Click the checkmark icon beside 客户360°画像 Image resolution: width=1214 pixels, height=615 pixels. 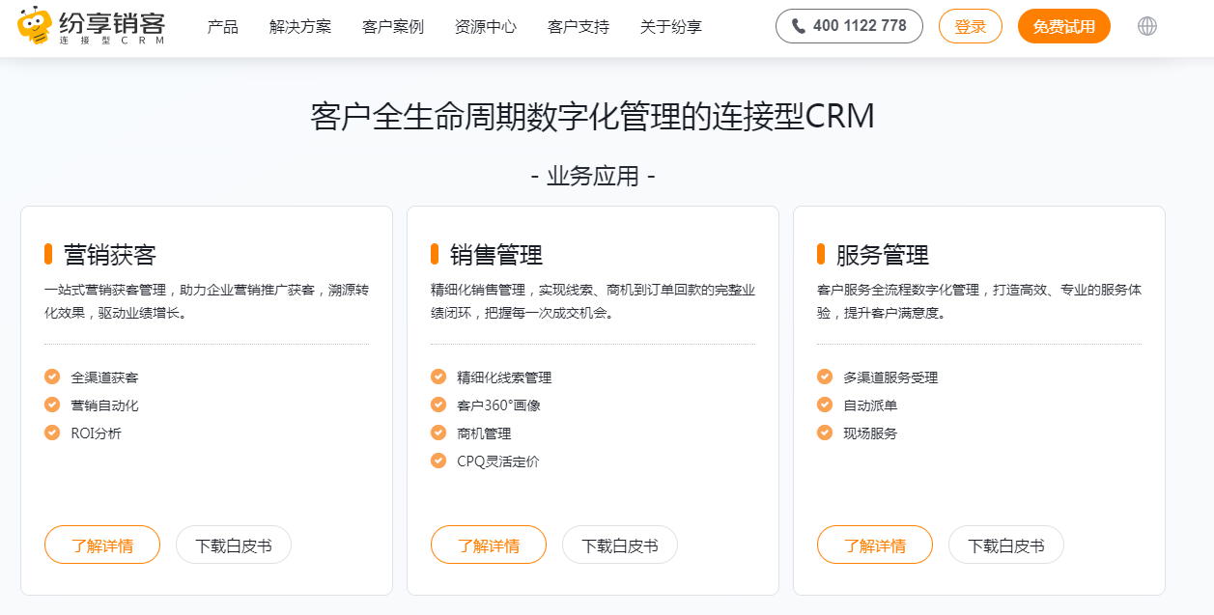[x=438, y=405]
